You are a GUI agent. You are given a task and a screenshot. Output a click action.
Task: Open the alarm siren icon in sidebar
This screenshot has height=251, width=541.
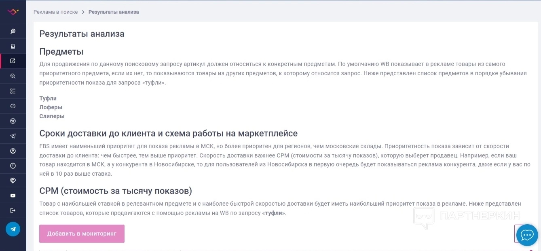(13, 46)
